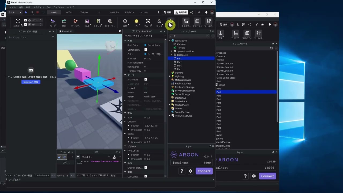Click the Electric blue BrickColor swatch
Image resolution: width=343 pixels, height=193 pixels.
click(x=146, y=45)
